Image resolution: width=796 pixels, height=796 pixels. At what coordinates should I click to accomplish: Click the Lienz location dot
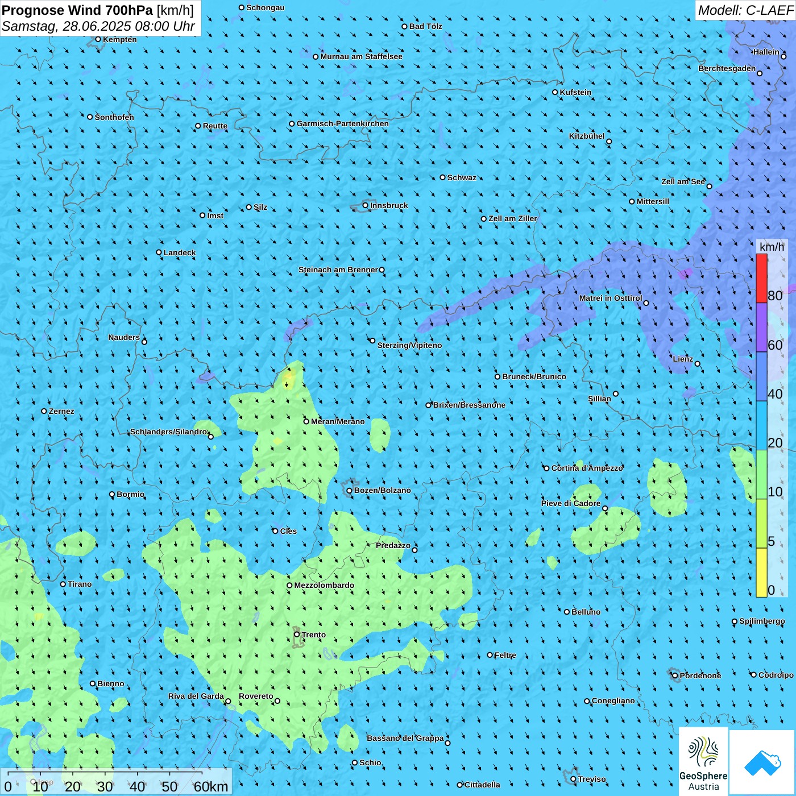coord(698,364)
